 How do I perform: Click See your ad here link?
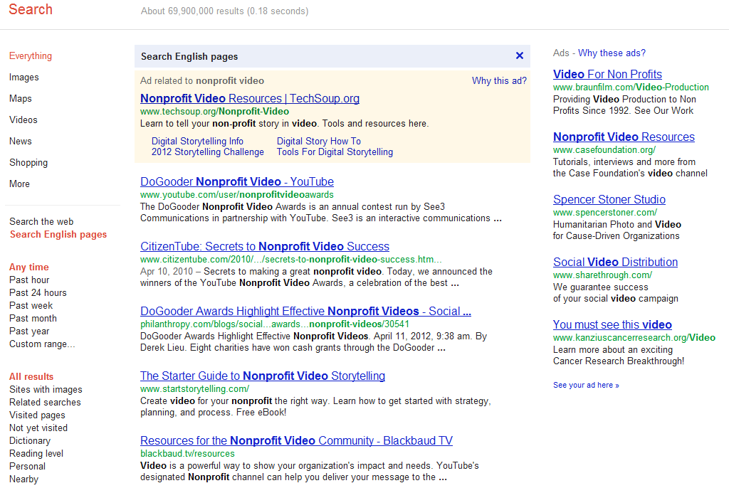[x=585, y=383]
